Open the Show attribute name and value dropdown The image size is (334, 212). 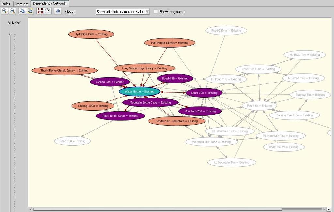tap(123, 12)
